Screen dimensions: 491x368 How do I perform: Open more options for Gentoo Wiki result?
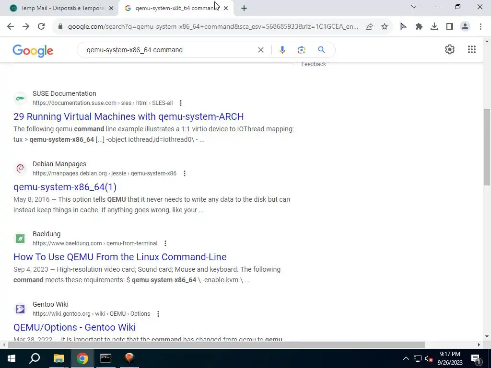158,313
